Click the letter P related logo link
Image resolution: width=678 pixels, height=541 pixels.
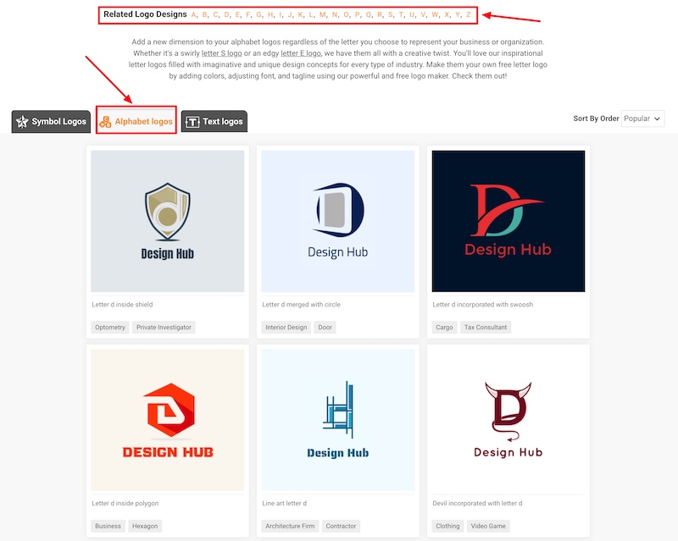click(x=357, y=14)
